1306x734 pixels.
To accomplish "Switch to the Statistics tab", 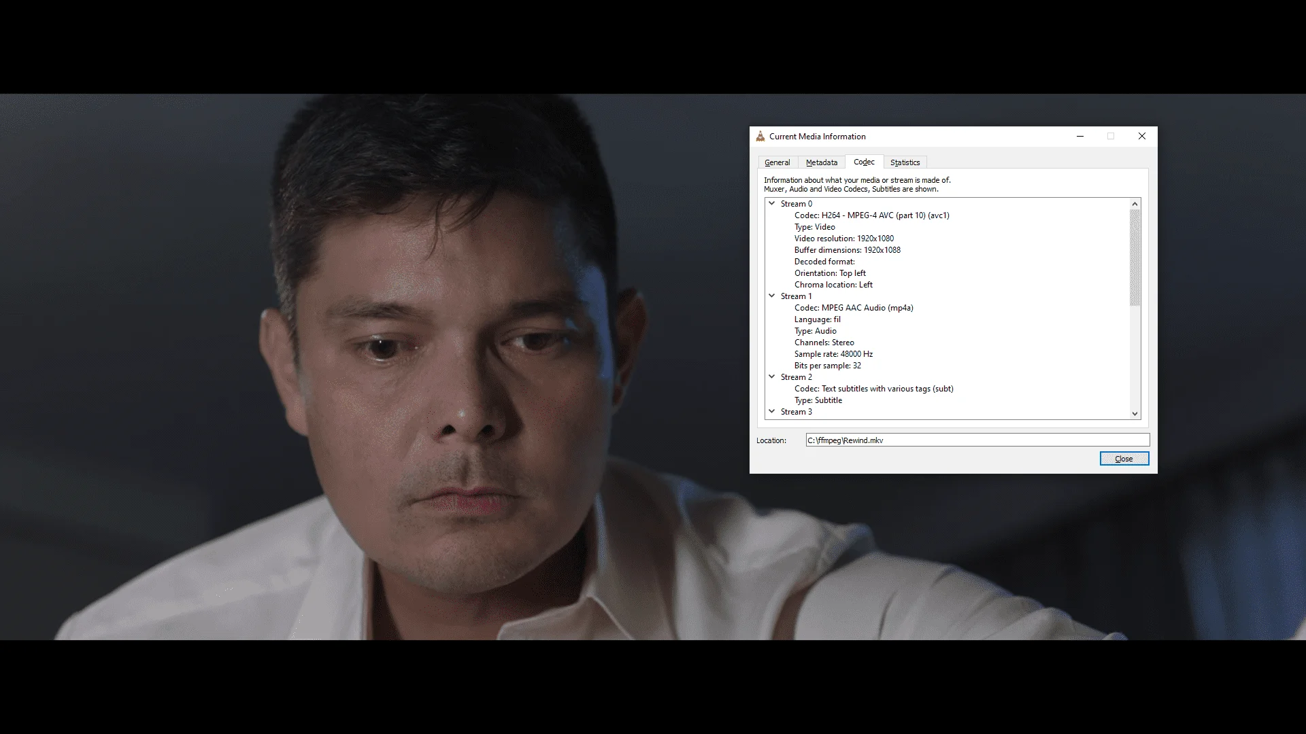I will coord(905,162).
